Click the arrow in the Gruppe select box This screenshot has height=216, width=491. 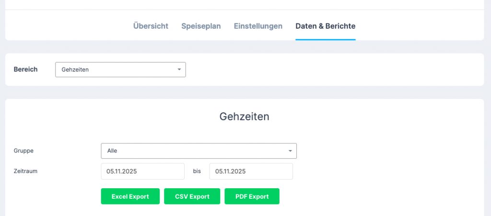pyautogui.click(x=290, y=151)
